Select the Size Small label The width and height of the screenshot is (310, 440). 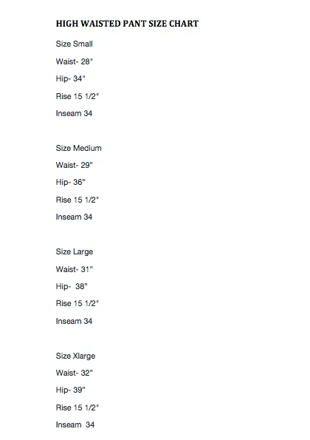tap(75, 44)
